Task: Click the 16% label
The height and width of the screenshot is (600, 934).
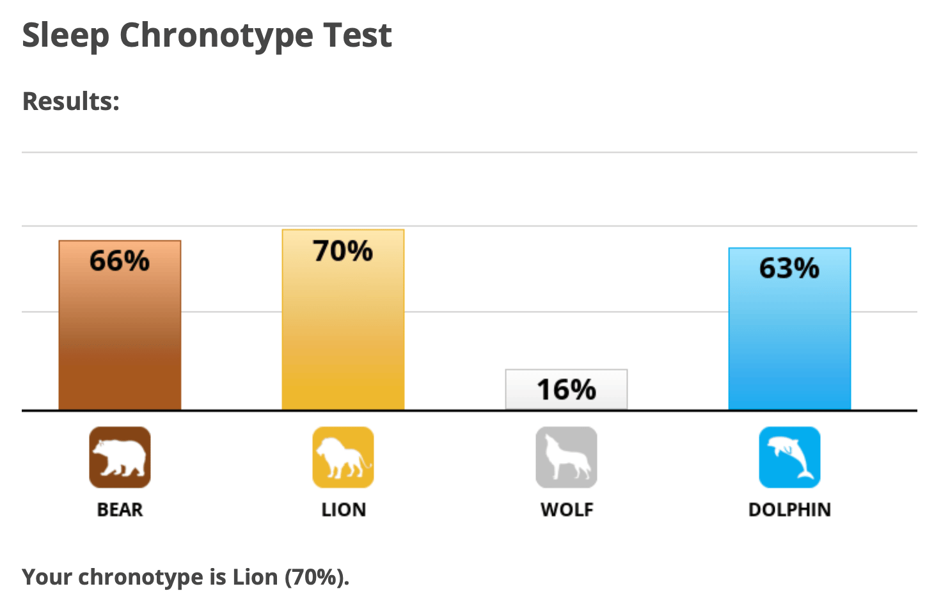Action: pyautogui.click(x=566, y=390)
